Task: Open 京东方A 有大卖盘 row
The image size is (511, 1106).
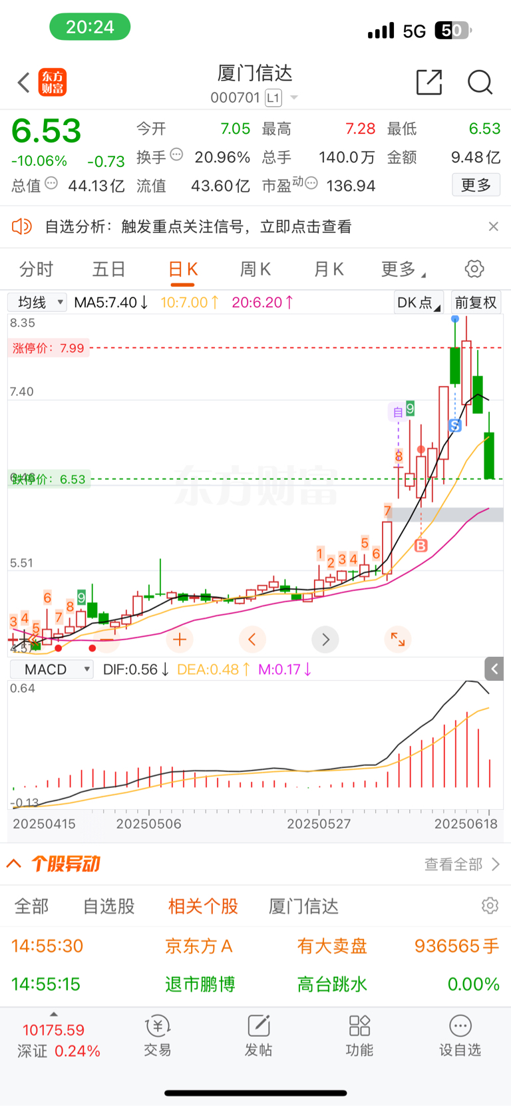Action: tap(255, 946)
